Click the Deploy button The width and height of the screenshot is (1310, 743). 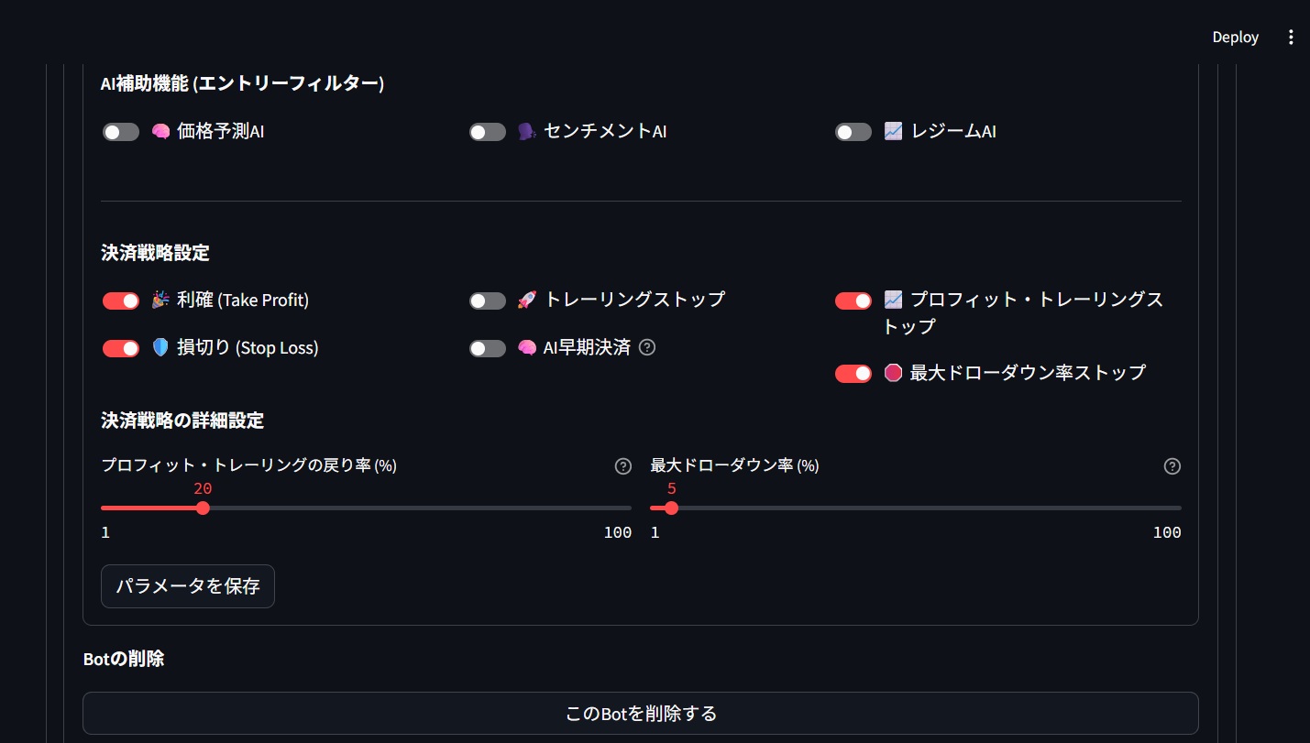(1235, 38)
